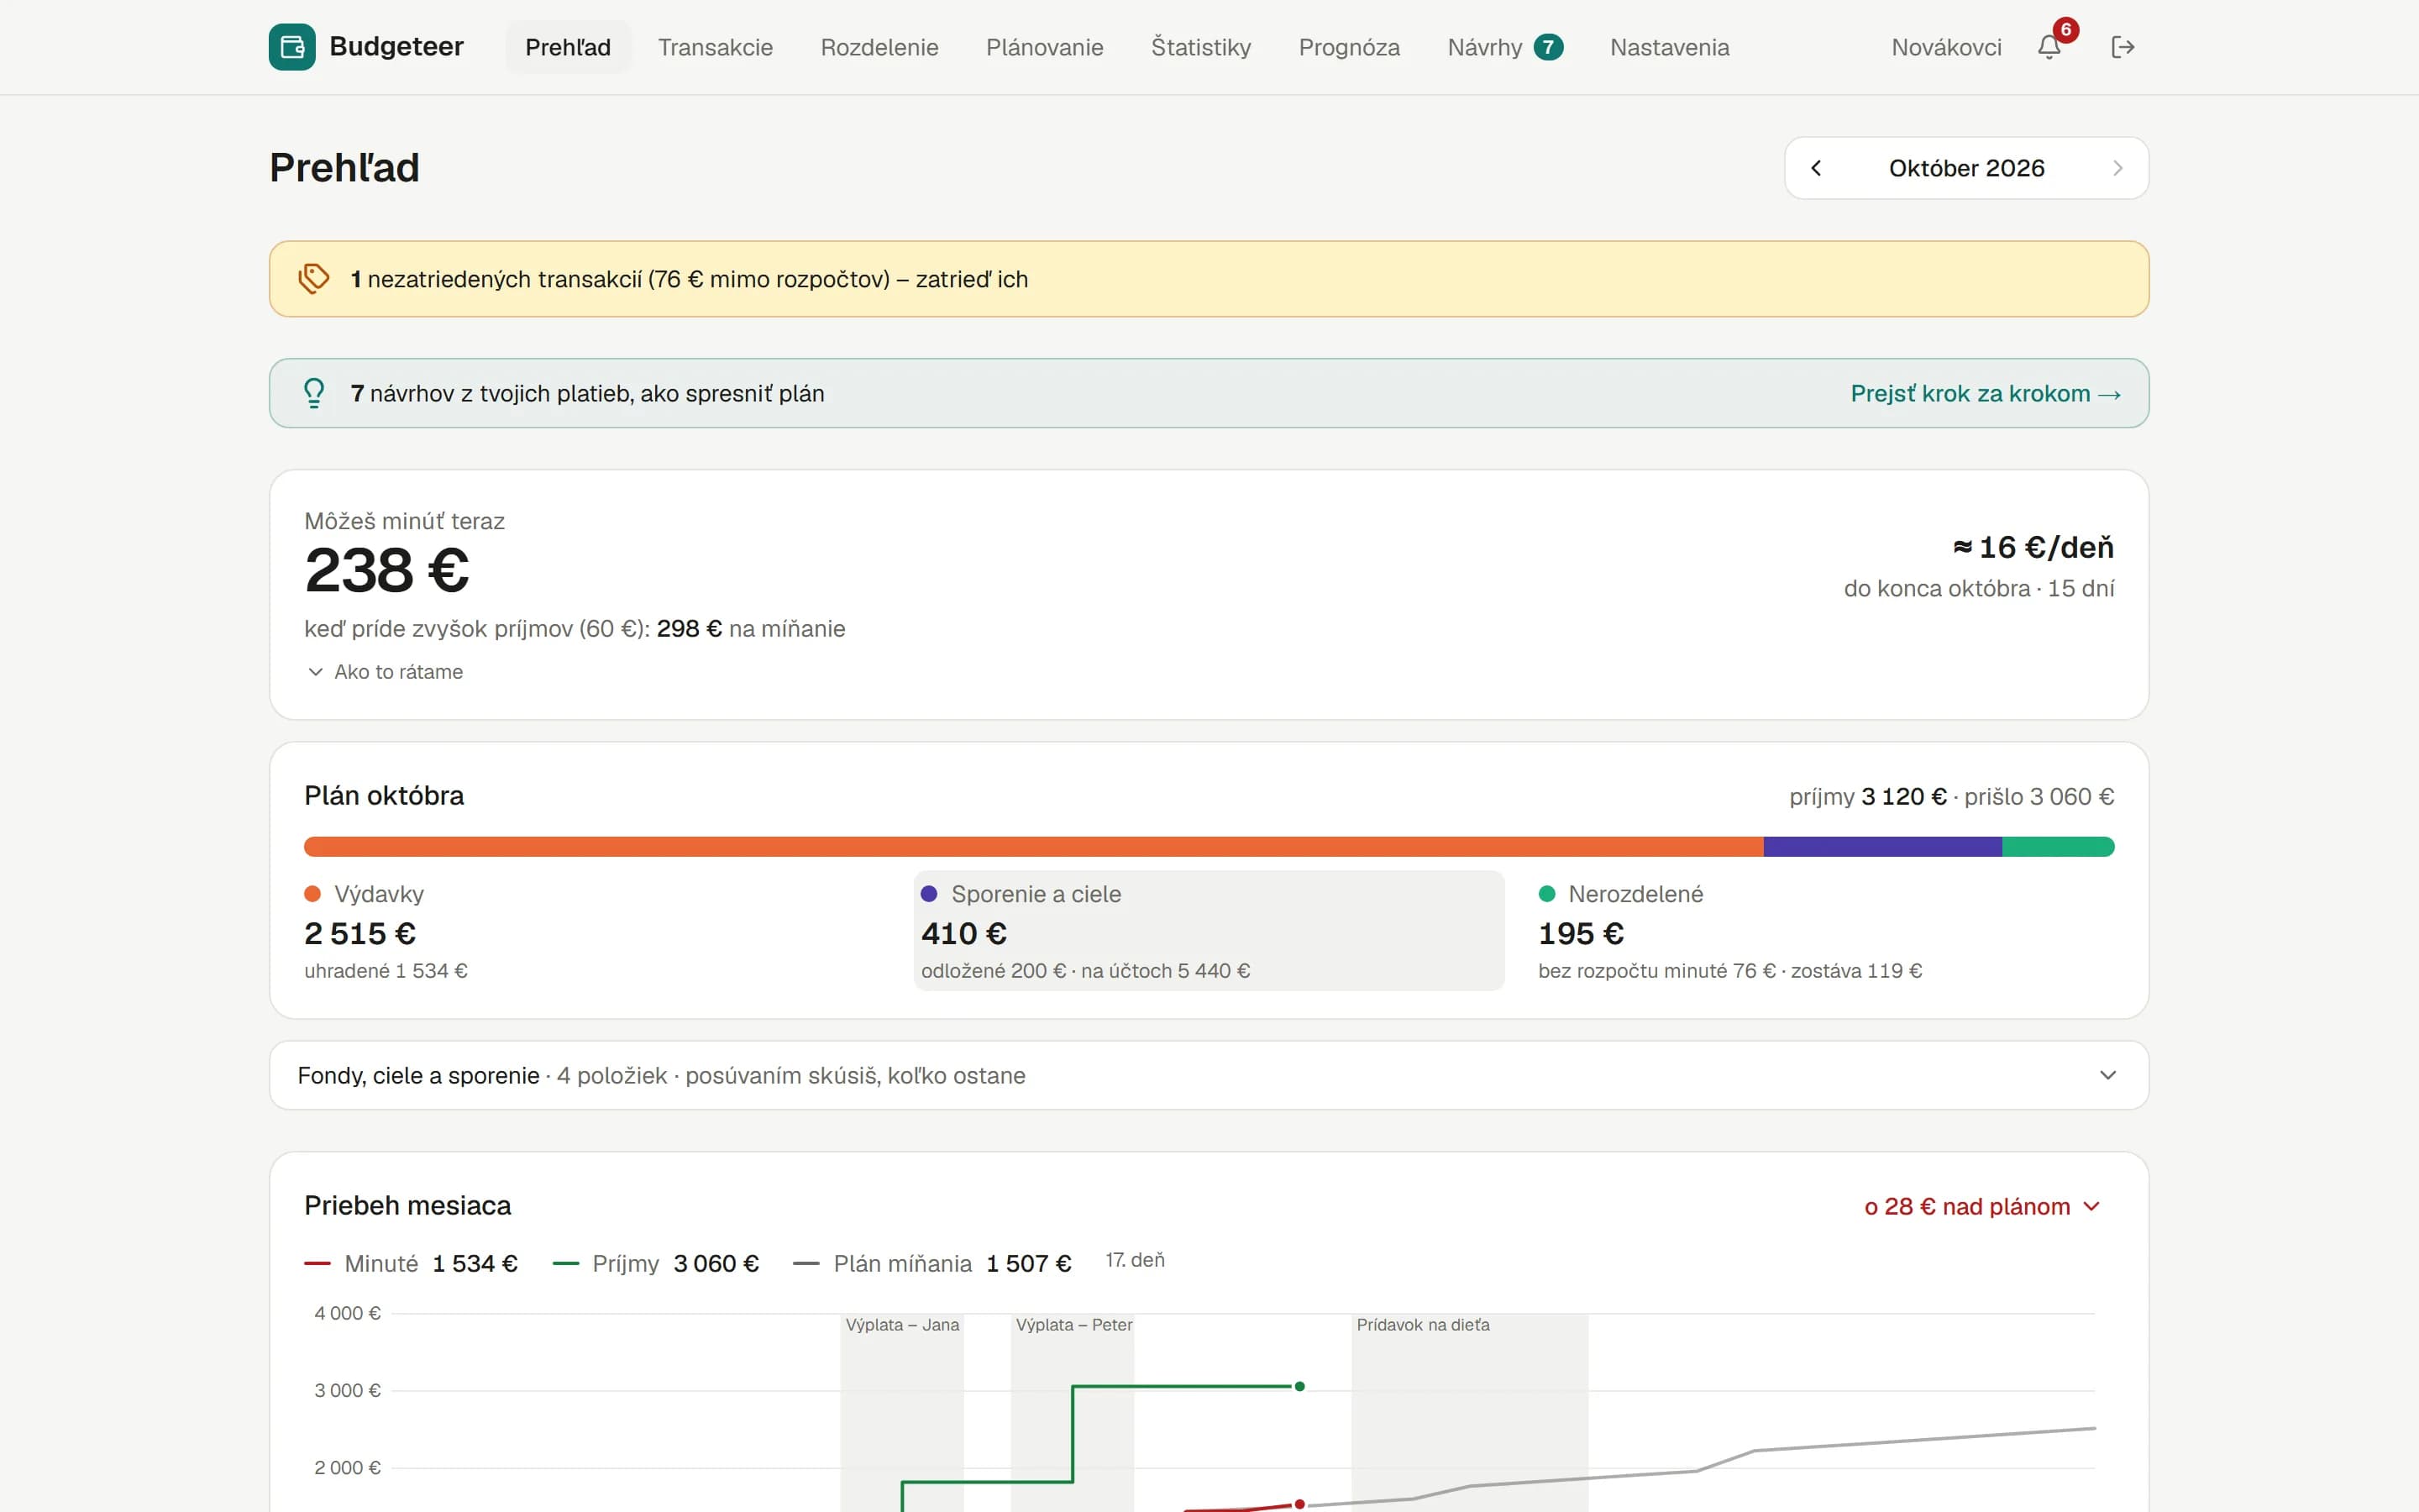Click the green income line endpoint dot
The height and width of the screenshot is (1512, 2419).
(1299, 1386)
